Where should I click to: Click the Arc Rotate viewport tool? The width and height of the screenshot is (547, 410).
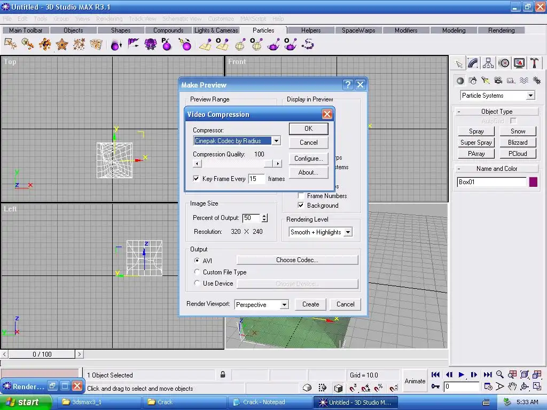525,387
